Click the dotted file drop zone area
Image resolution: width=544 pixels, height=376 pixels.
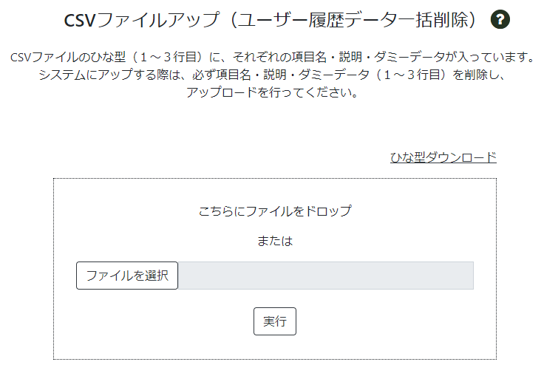tap(275, 269)
